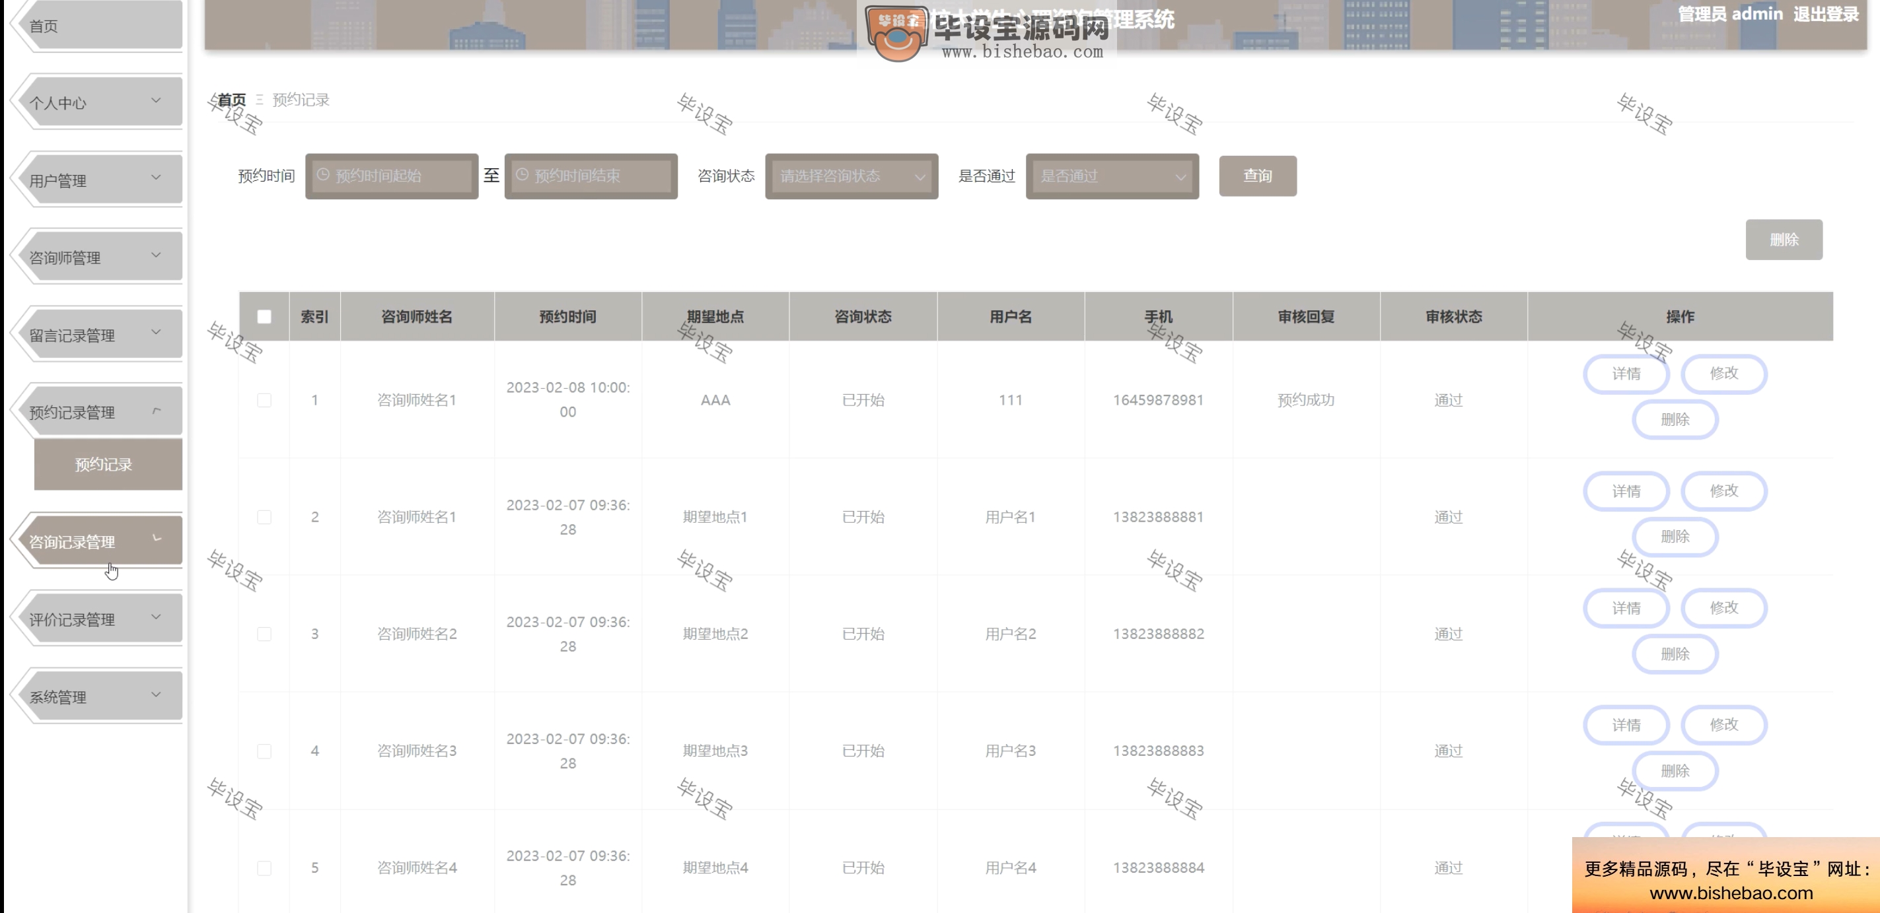1880x913 pixels.
Task: Open 详情 for the 用户名2 row
Action: (x=1626, y=607)
